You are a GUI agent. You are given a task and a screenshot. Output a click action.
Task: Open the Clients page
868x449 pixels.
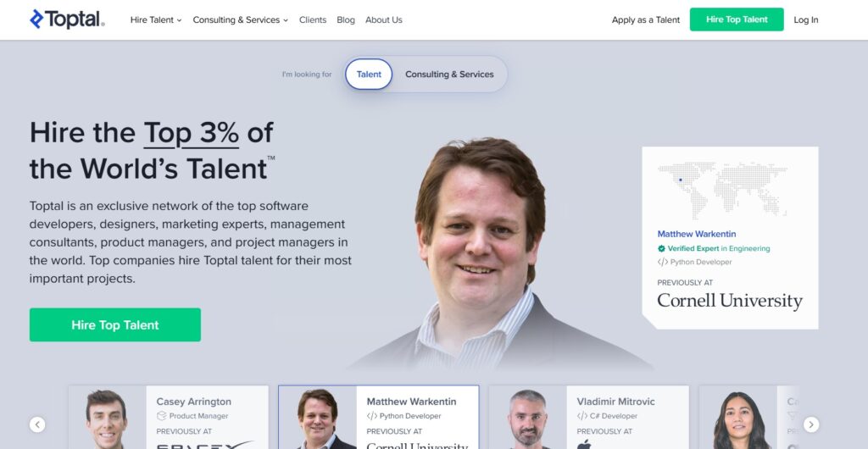[313, 19]
